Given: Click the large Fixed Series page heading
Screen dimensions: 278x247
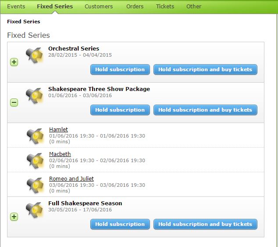Looking at the screenshot, I should click(29, 35).
